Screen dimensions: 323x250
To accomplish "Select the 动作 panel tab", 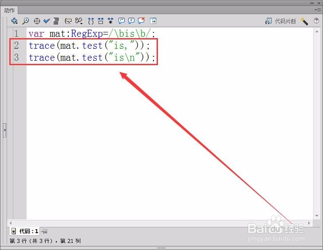I will click(9, 10).
